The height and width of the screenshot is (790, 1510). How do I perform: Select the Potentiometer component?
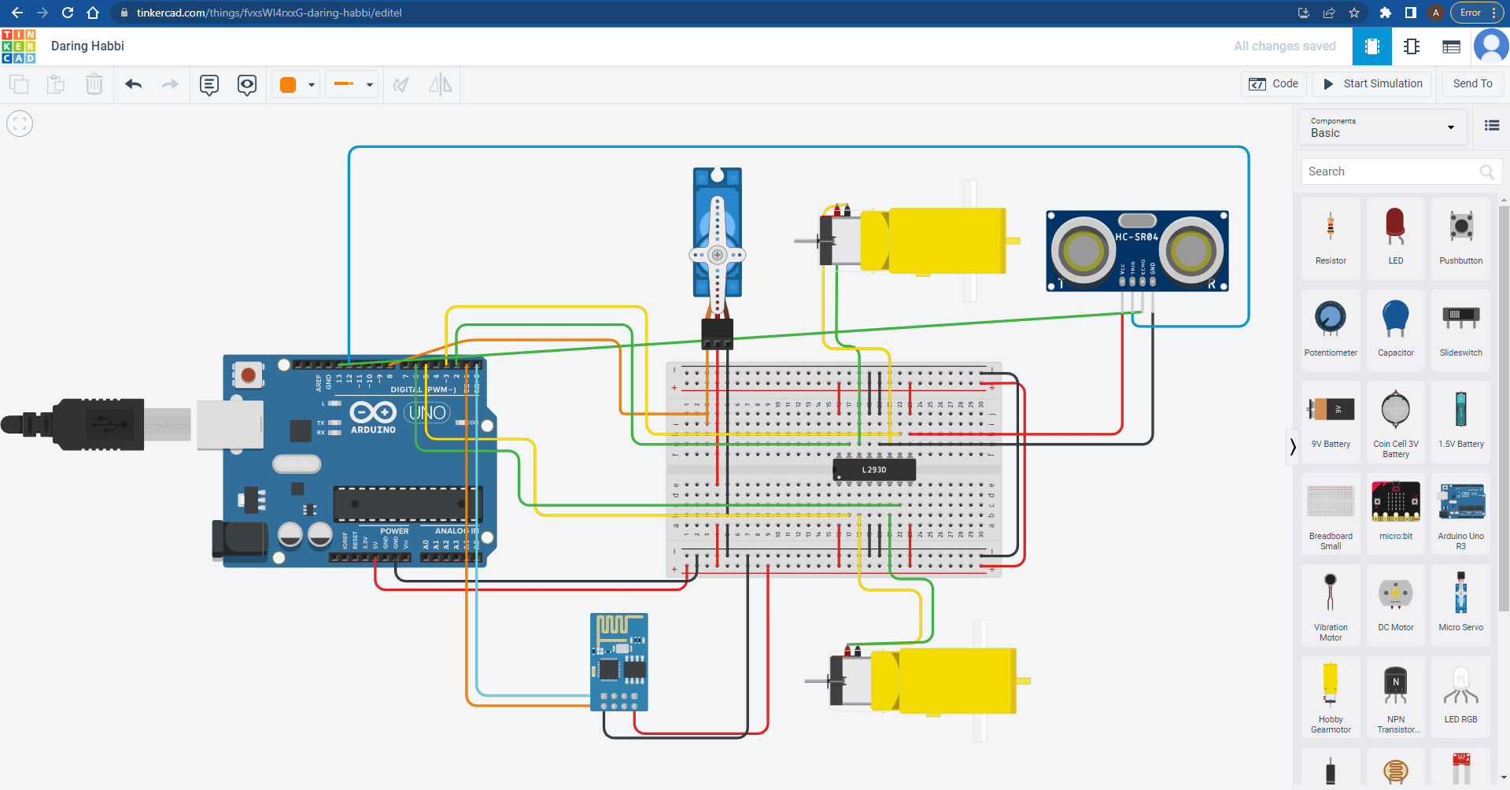click(x=1331, y=330)
